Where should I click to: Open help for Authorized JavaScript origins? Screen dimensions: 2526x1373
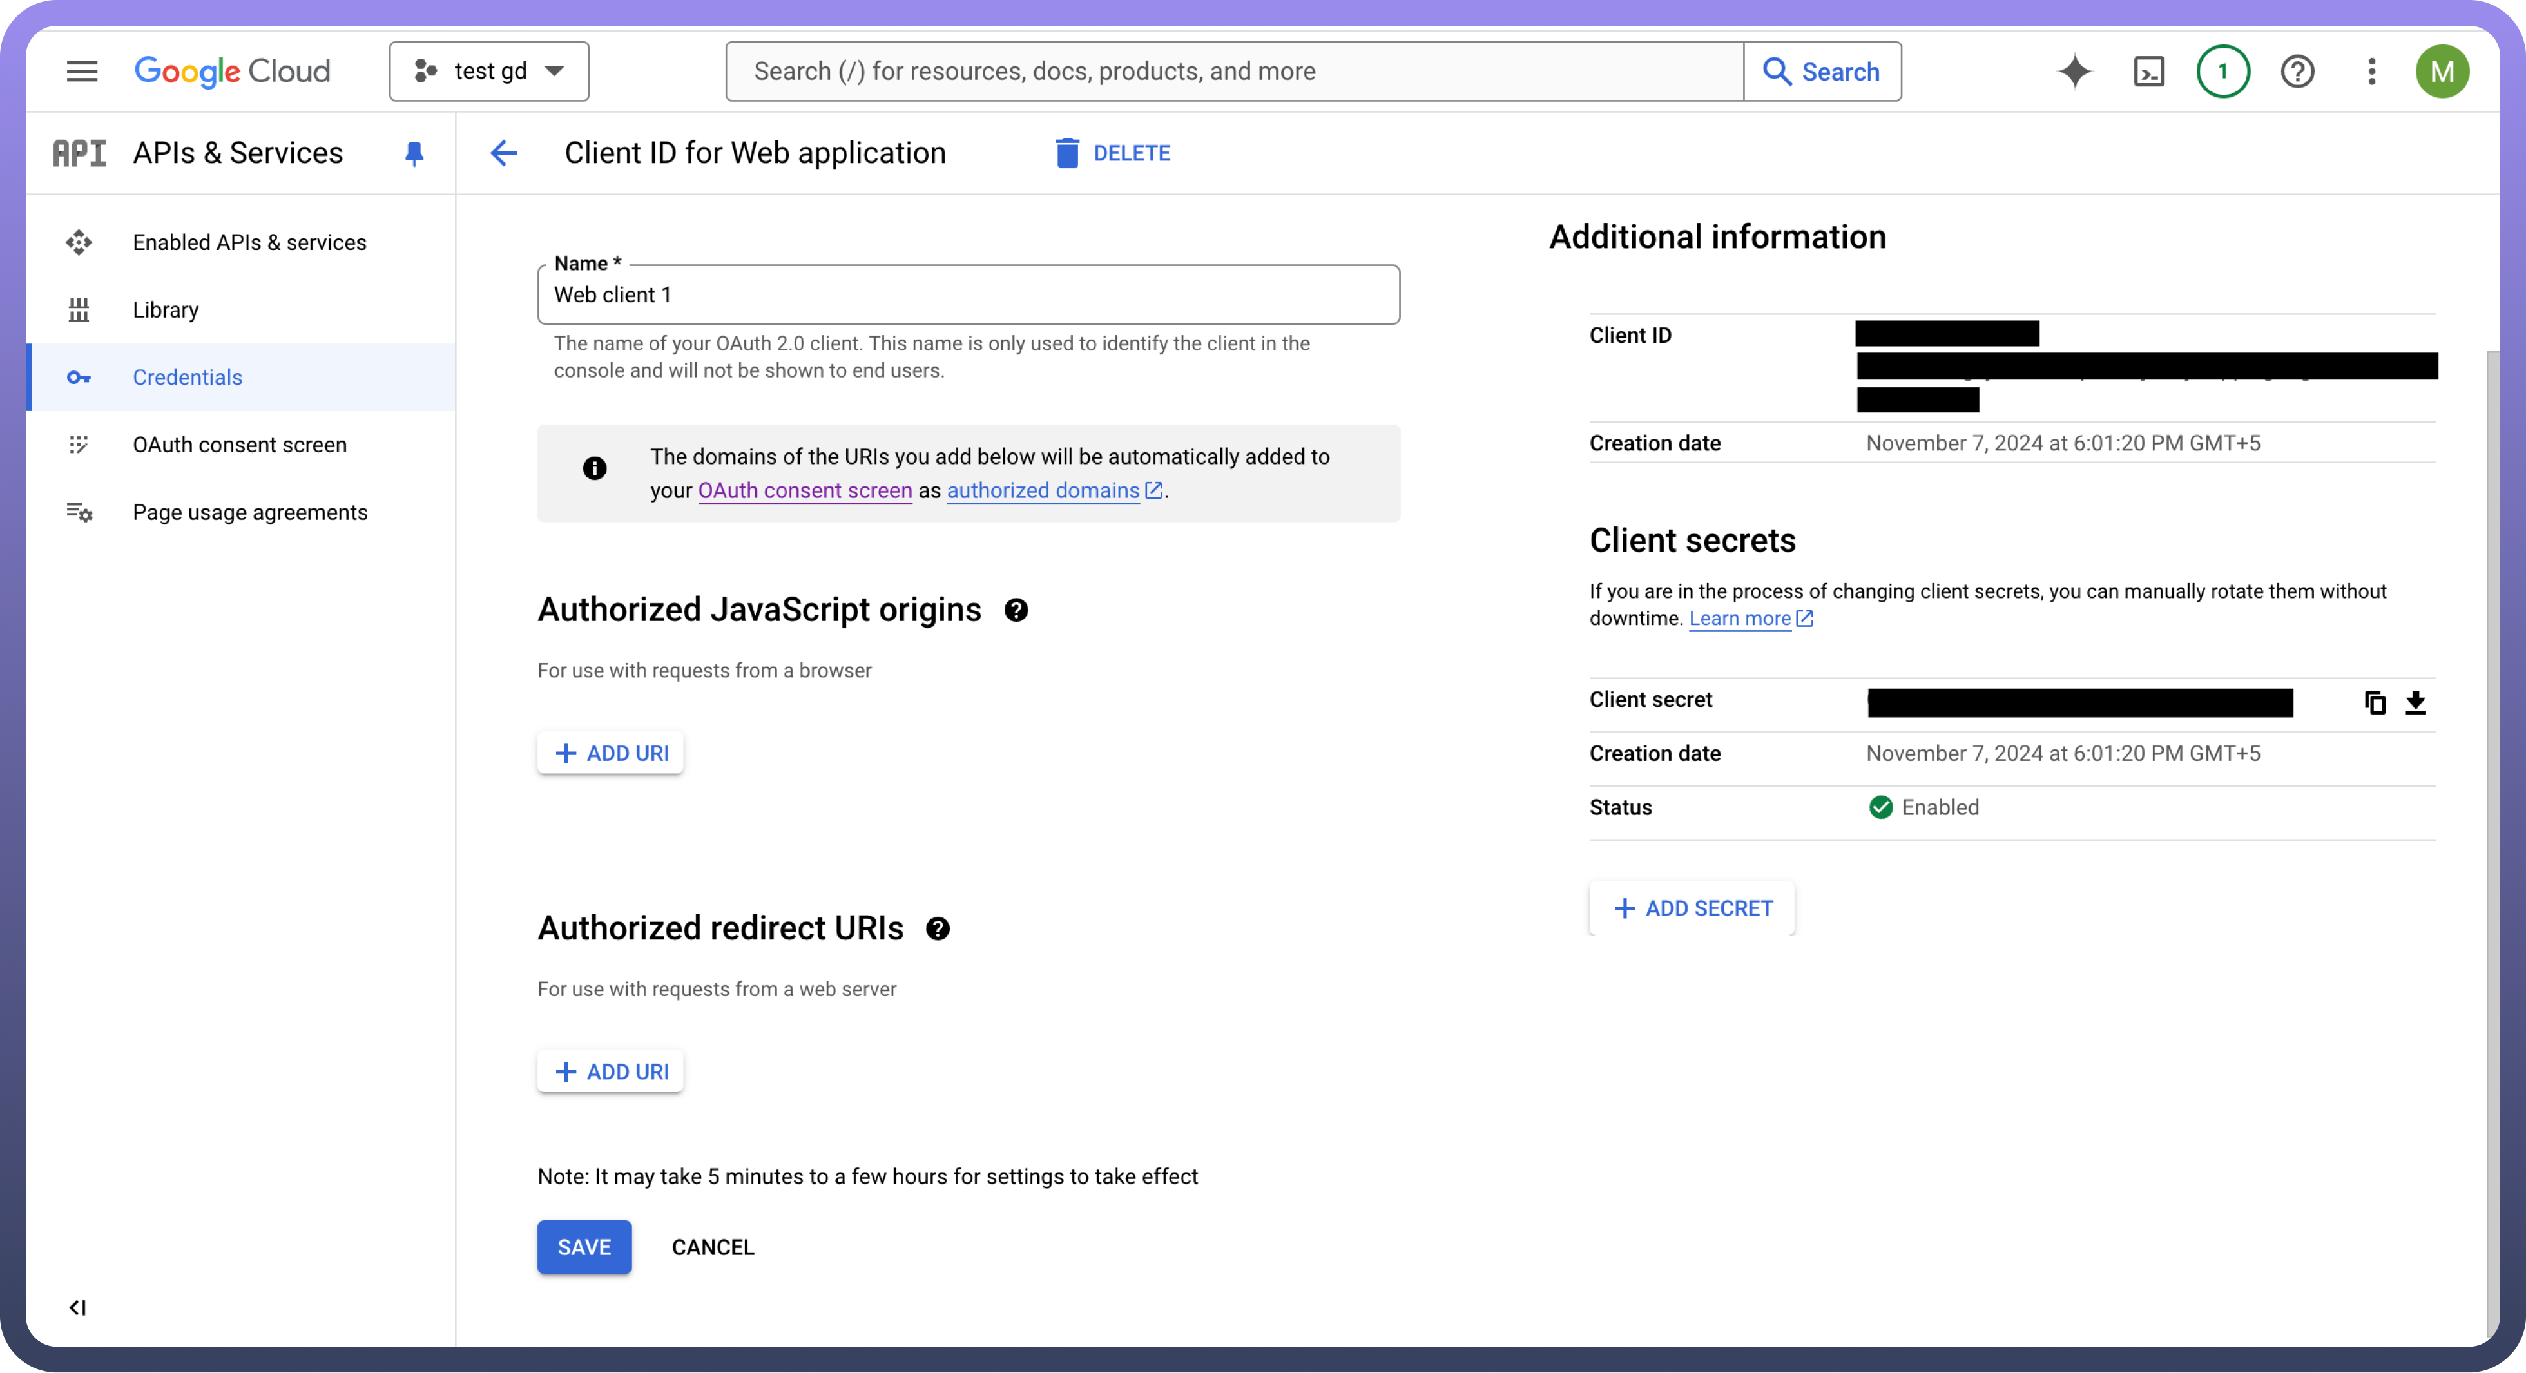[1016, 610]
